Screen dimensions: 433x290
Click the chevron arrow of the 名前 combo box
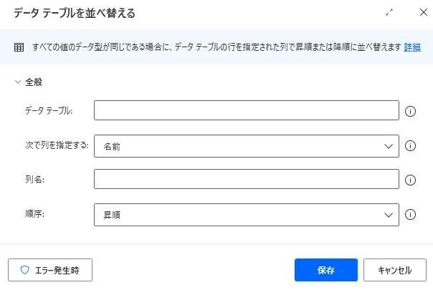[x=389, y=145]
